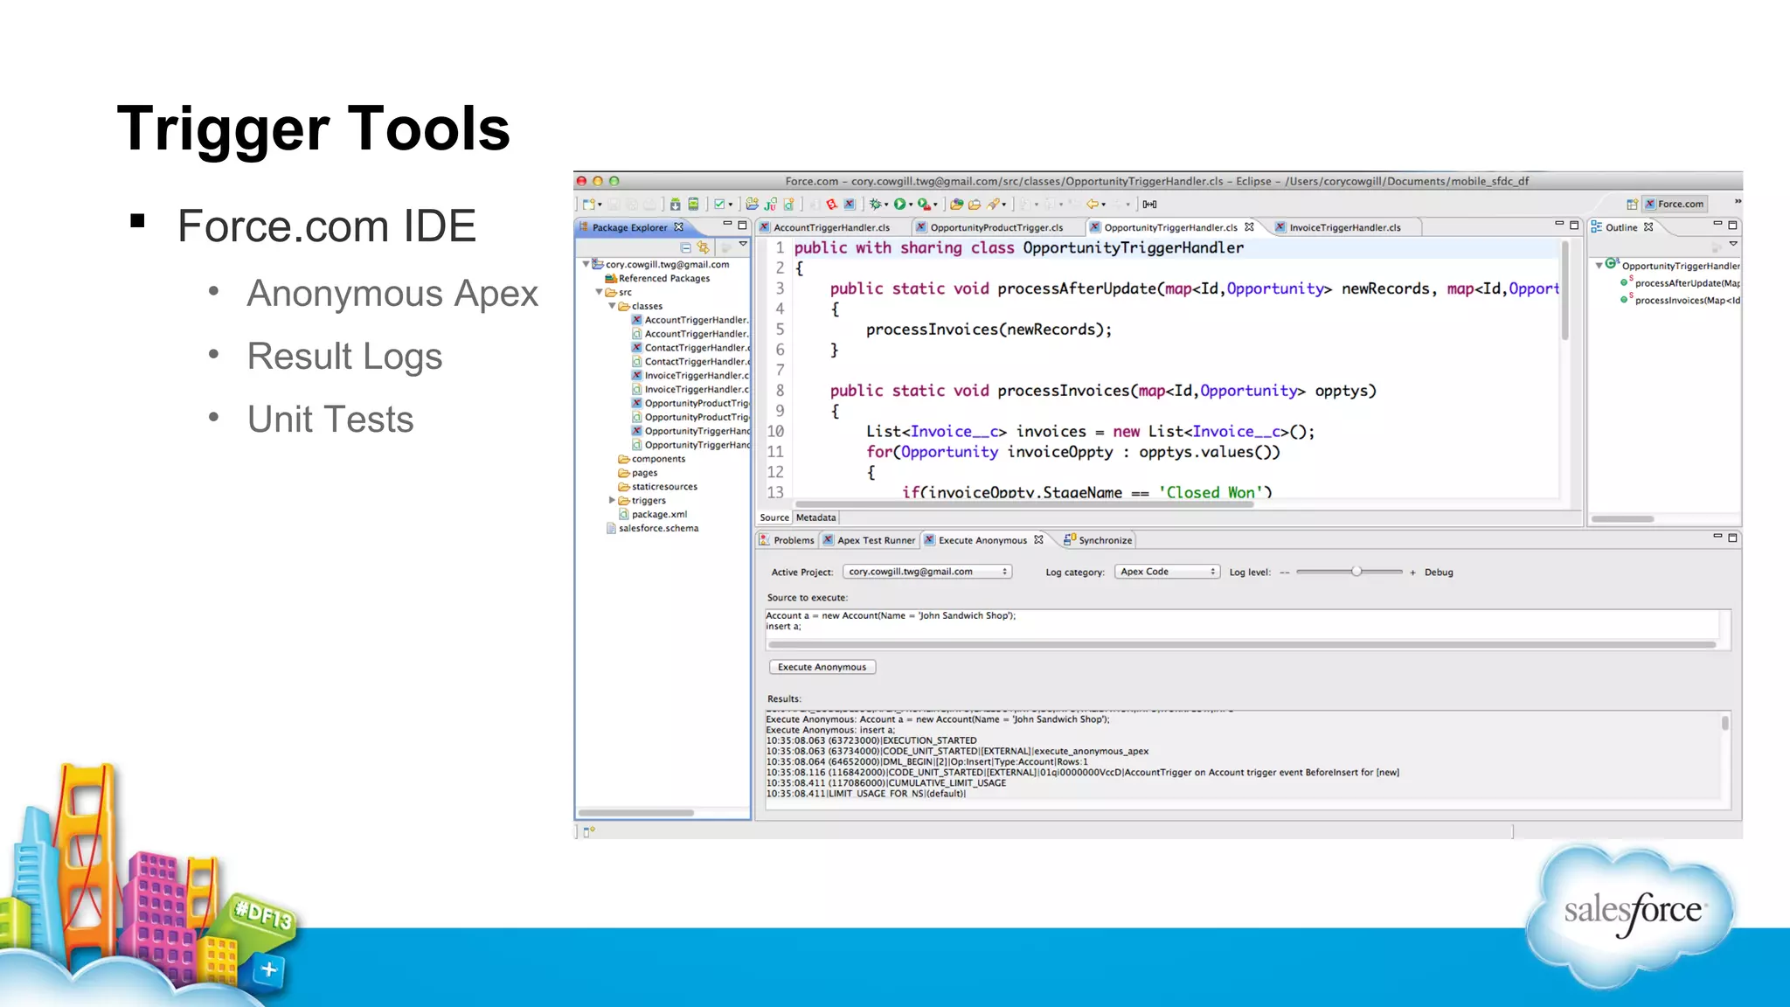1790x1007 pixels.
Task: Click blue X-box icon in main toolbar
Action: coord(849,205)
